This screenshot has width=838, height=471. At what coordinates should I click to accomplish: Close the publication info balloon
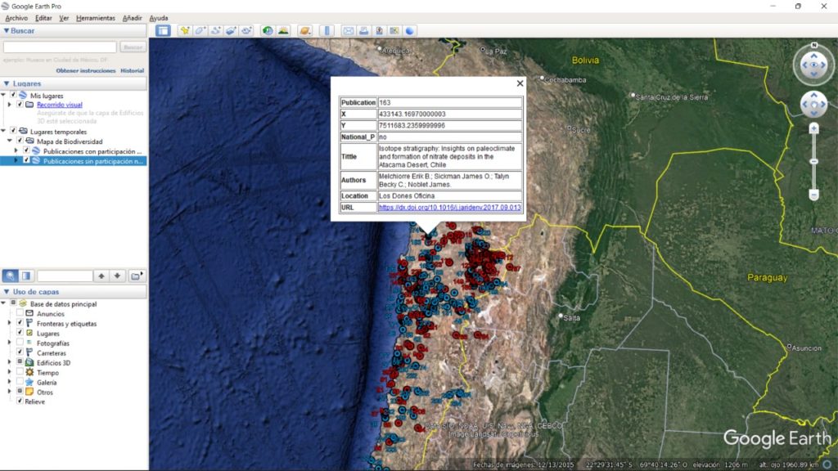coord(520,83)
